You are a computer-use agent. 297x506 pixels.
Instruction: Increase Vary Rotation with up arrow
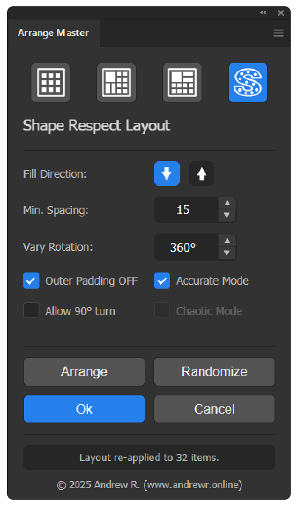(227, 241)
